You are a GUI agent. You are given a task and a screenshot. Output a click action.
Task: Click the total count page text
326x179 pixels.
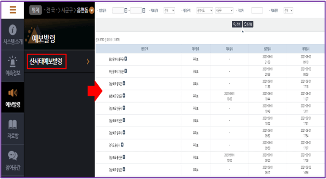pos(107,40)
